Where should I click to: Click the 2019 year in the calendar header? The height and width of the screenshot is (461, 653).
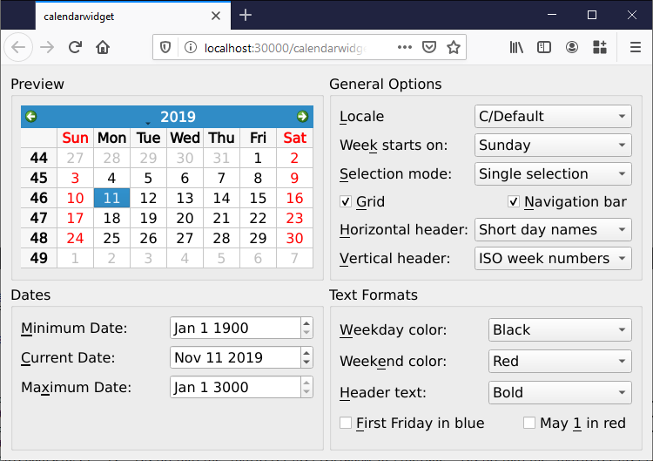(x=178, y=117)
